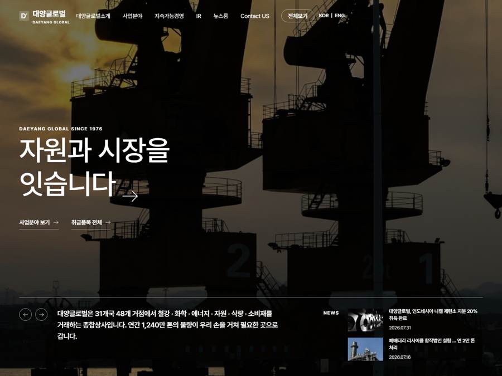Read the 폐배터리 리사이클 합작법인 news article
Viewport: 502px width, 376px height.
tap(432, 344)
